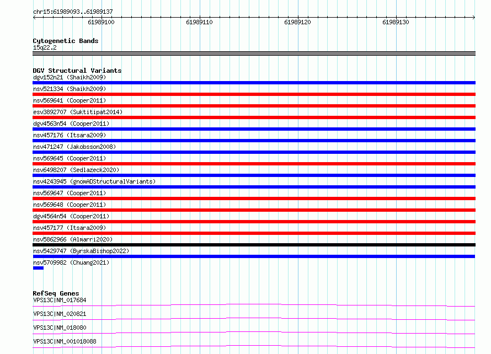The height and width of the screenshot is (354, 491).
Task: Click the dgv152n21 (Shaikh2009) variant label
Action: coord(70,77)
